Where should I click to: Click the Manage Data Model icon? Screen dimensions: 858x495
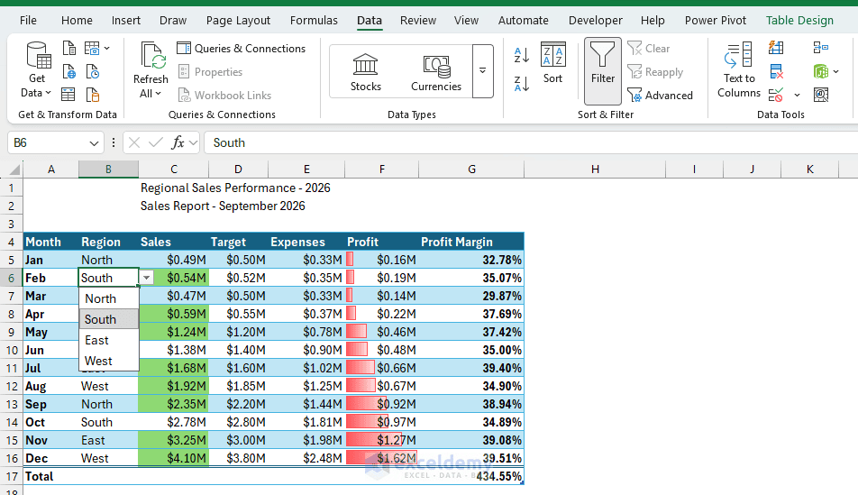(821, 96)
